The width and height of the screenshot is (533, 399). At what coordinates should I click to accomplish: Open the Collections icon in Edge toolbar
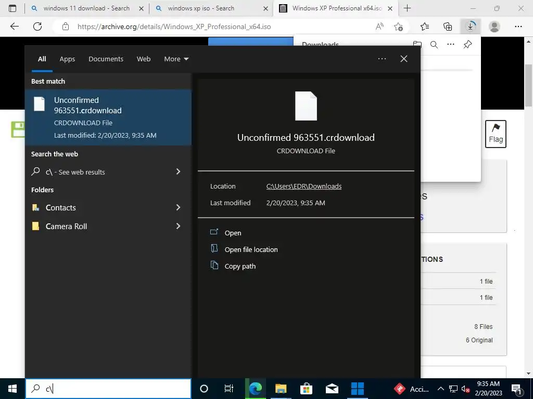448,26
